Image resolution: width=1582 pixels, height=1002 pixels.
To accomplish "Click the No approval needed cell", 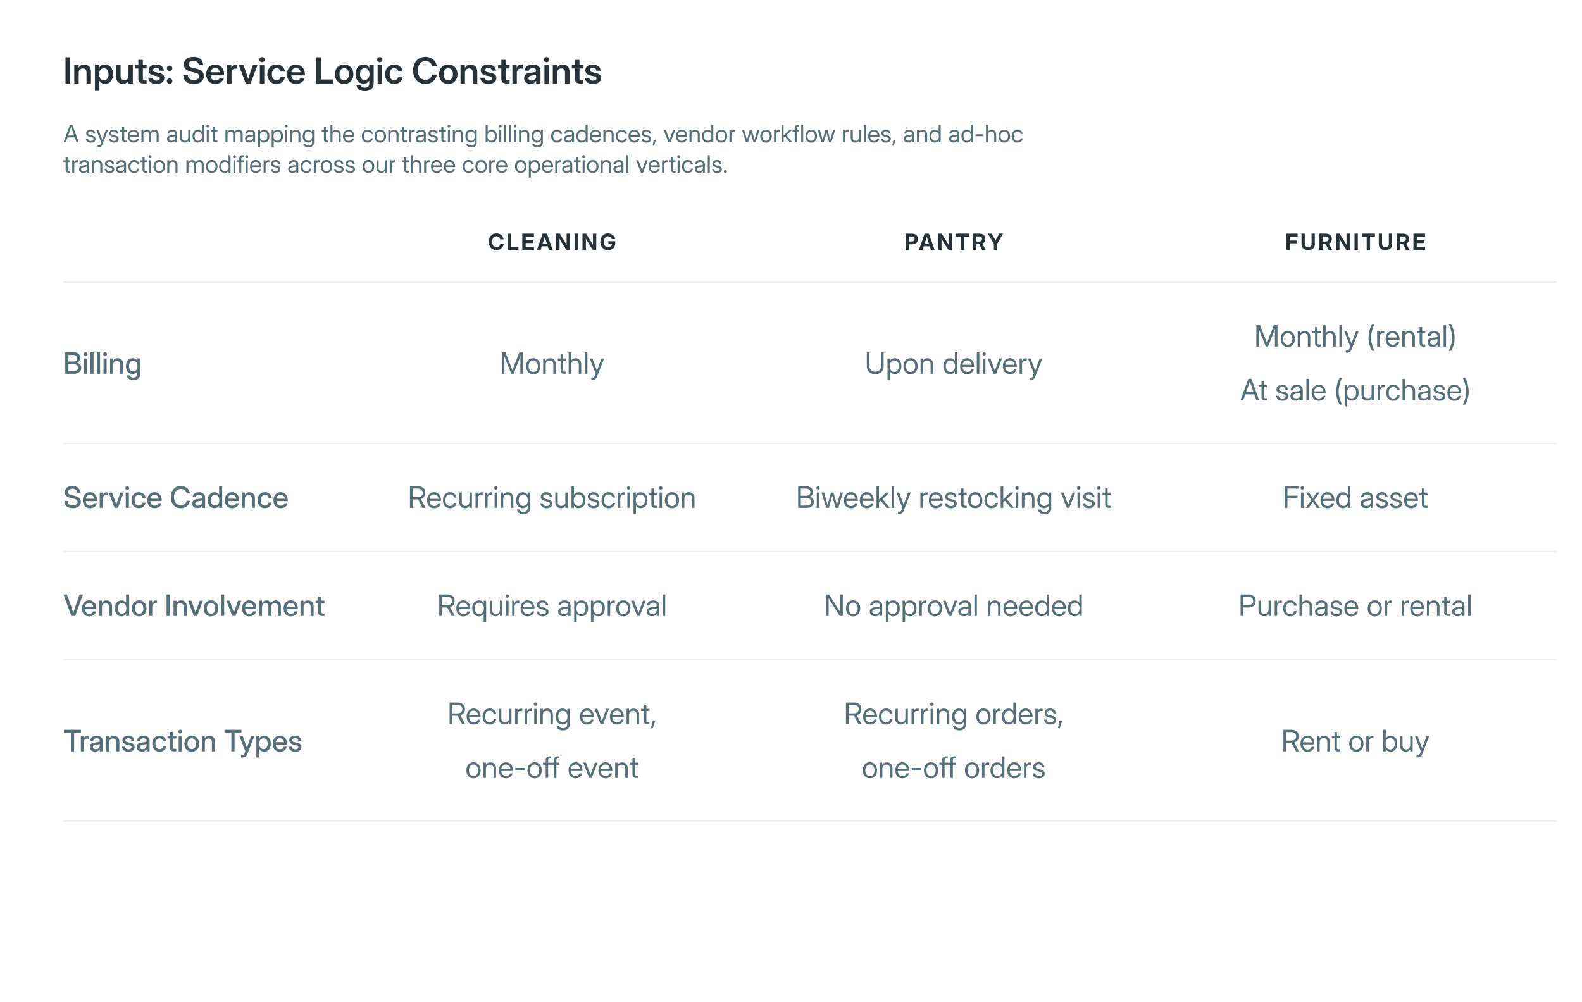I will pos(953,607).
